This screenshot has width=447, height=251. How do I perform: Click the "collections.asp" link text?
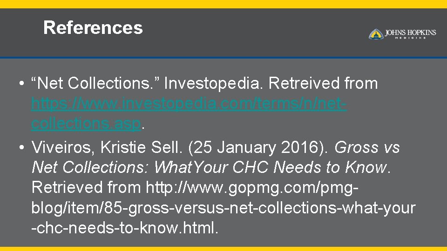(86, 124)
